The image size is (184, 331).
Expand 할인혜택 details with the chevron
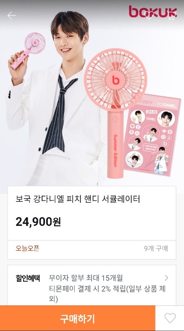pyautogui.click(x=167, y=278)
